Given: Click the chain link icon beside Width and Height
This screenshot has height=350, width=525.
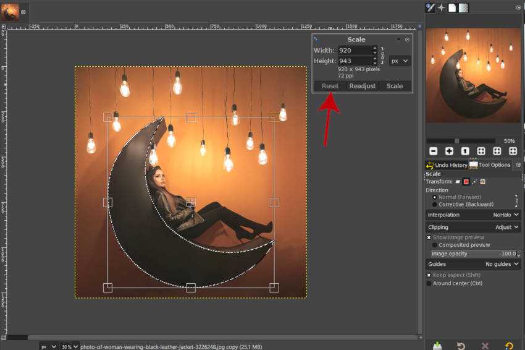Looking at the screenshot, I should coord(382,56).
